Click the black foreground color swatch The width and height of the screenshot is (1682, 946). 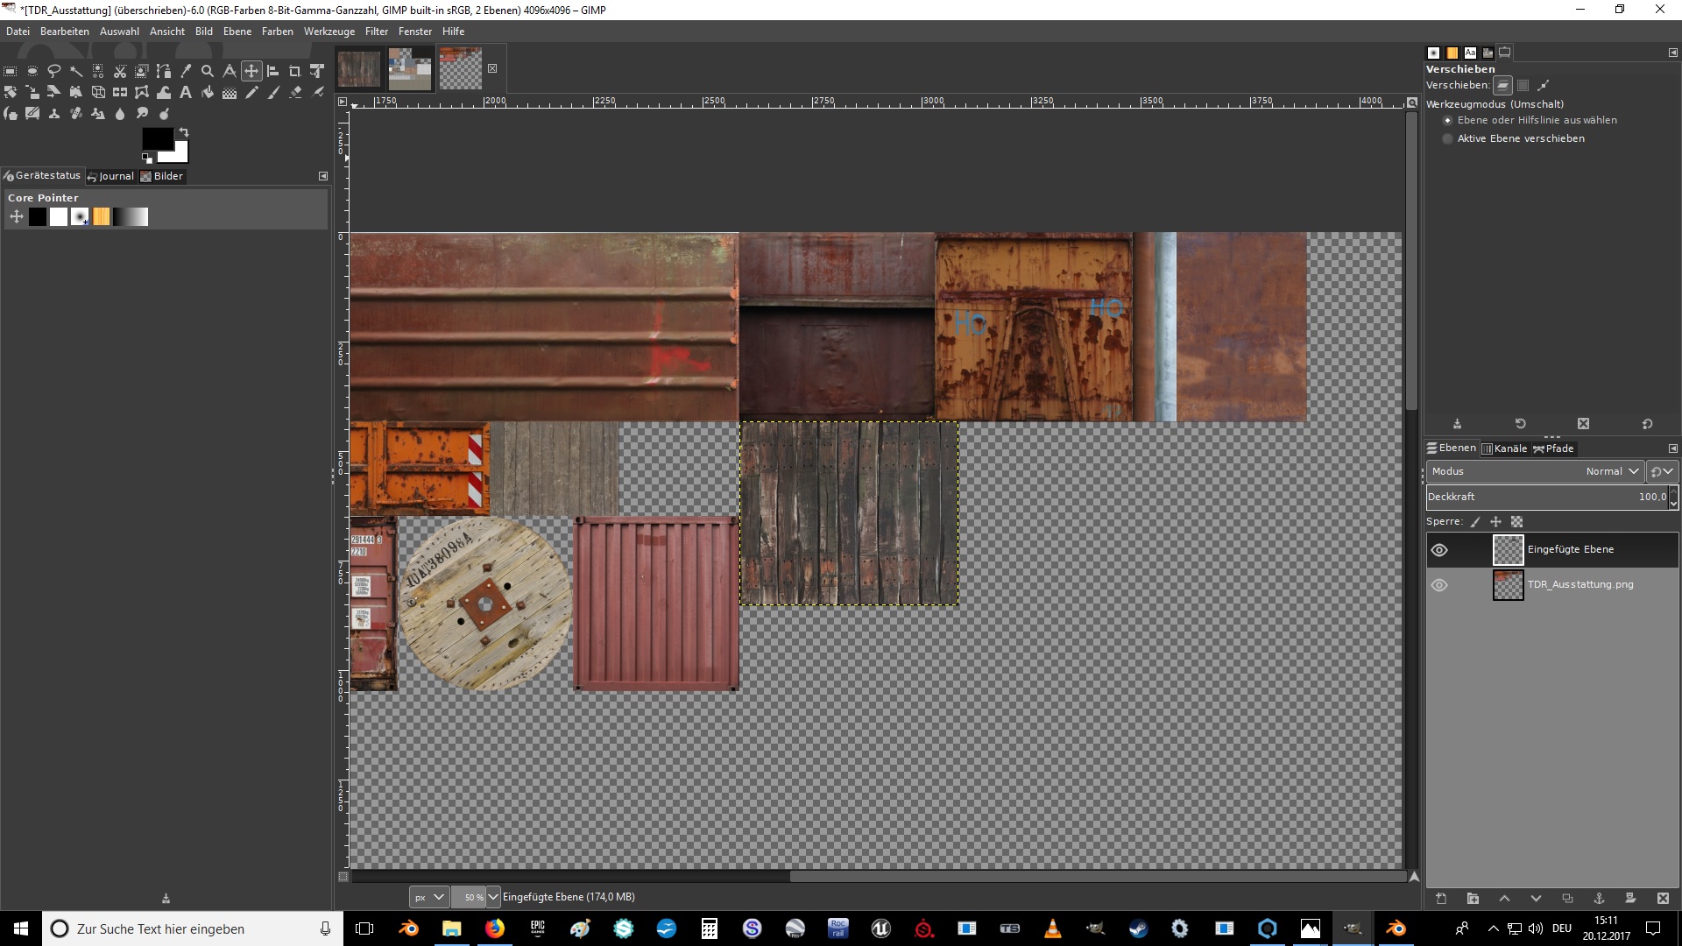[156, 138]
